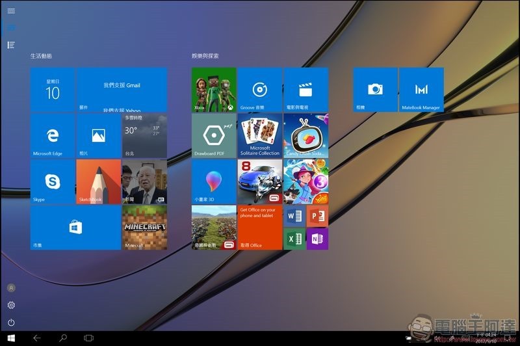Viewport: 520px width, 346px height.
Task: Open MateBook Manager tile
Action: [x=421, y=90]
